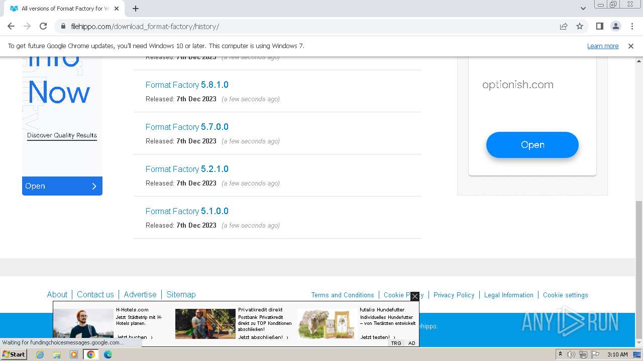Click the network tray icon

(583, 354)
